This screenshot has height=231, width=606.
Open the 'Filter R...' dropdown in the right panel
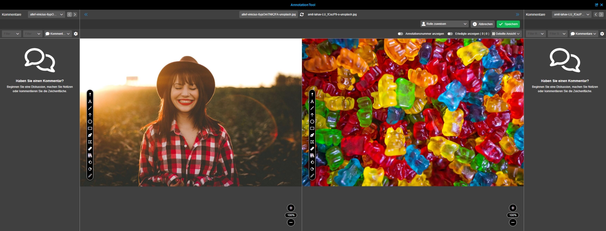pos(536,34)
